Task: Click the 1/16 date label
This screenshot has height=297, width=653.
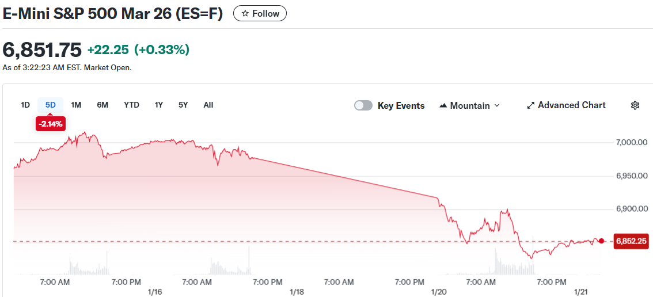Action: 154,292
